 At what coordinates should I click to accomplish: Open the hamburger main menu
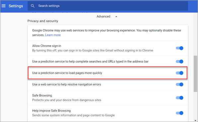(x=3, y=6)
